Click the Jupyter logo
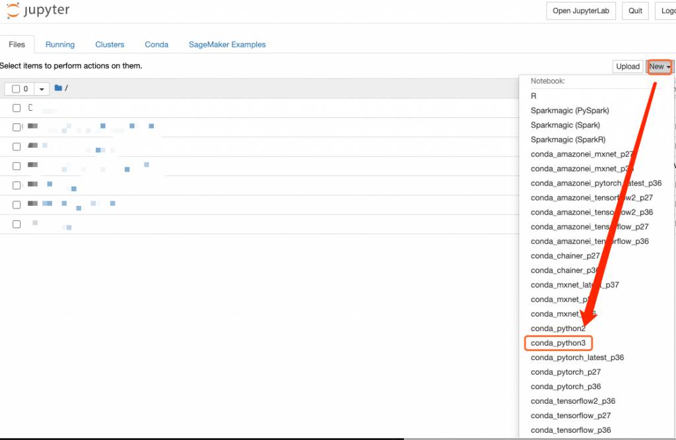The image size is (676, 440). (x=38, y=11)
